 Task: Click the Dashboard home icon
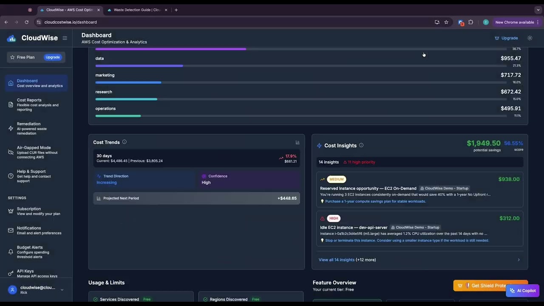point(11,83)
